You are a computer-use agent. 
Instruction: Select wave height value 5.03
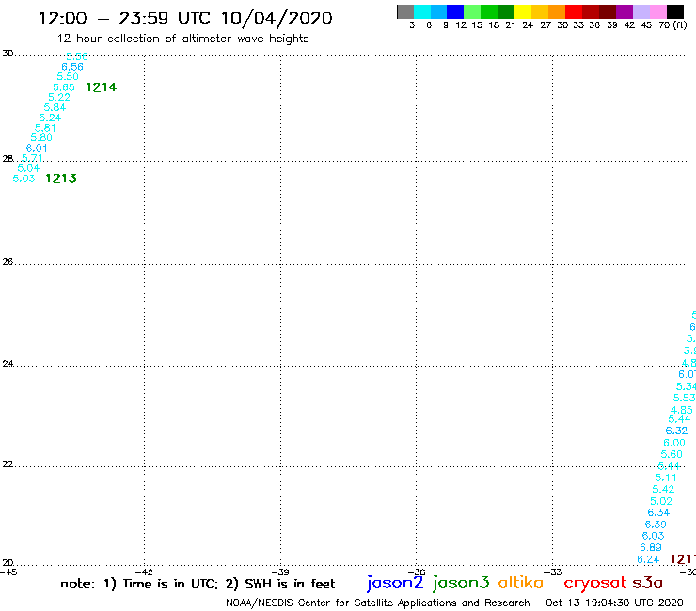coord(24,179)
